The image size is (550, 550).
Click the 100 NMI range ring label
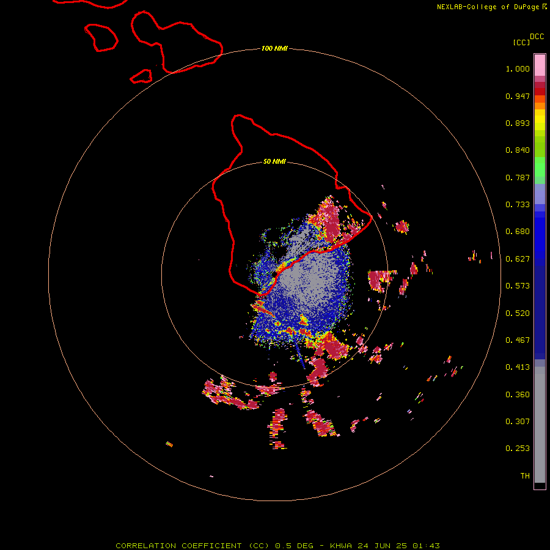point(274,48)
